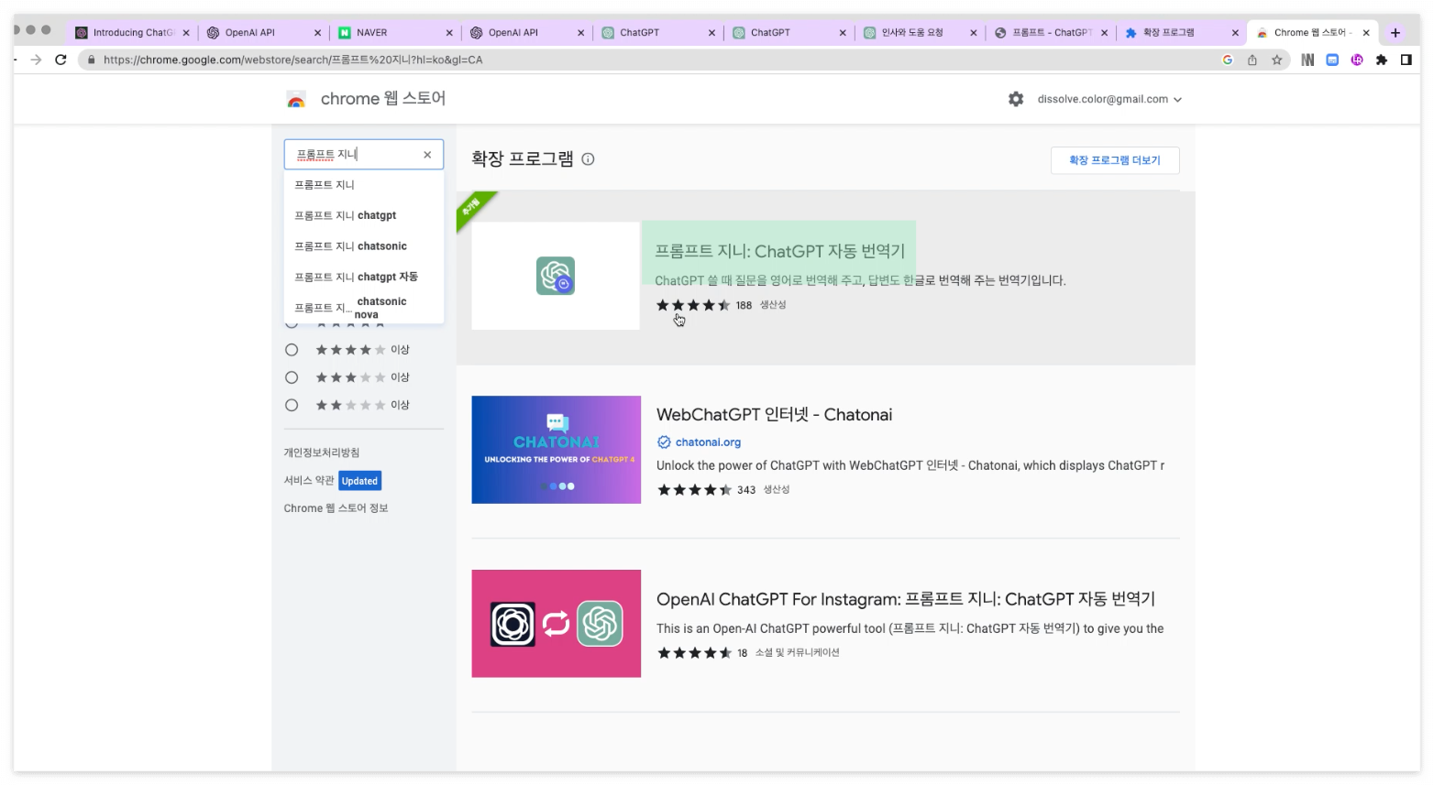Open the Chatonai extension thumbnail
The width and height of the screenshot is (1434, 785).
tap(557, 450)
